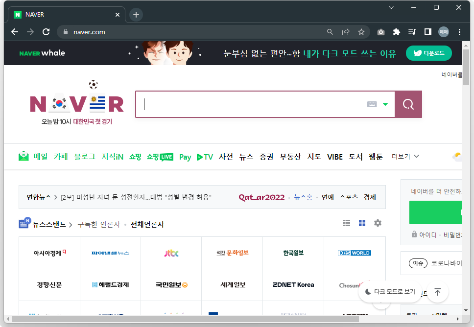Image resolution: width=474 pixels, height=327 pixels.
Task: Open 경제 news link
Action: pos(370,197)
